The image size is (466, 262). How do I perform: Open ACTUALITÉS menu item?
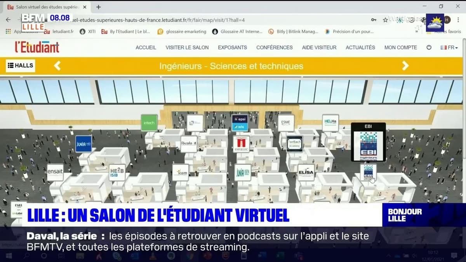[360, 47]
